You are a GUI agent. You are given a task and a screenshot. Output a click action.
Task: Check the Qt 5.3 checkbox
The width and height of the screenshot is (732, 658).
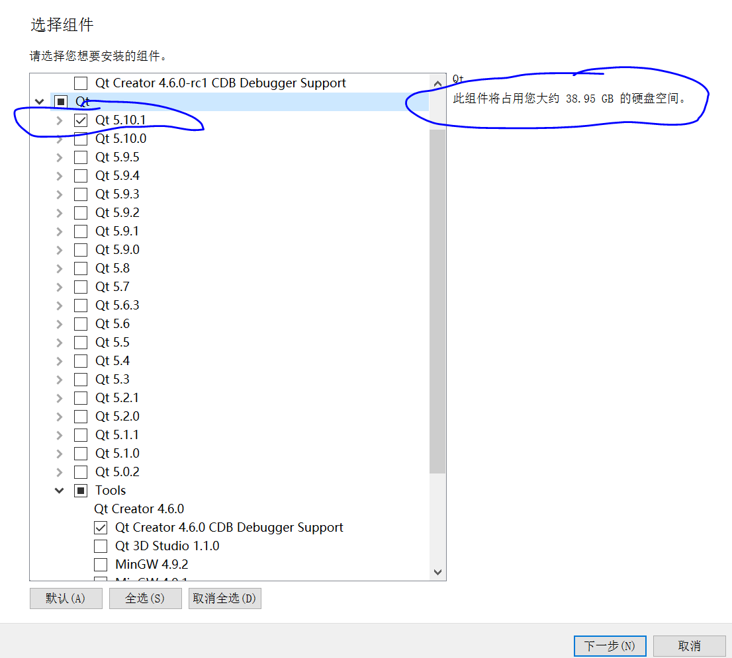tap(81, 379)
